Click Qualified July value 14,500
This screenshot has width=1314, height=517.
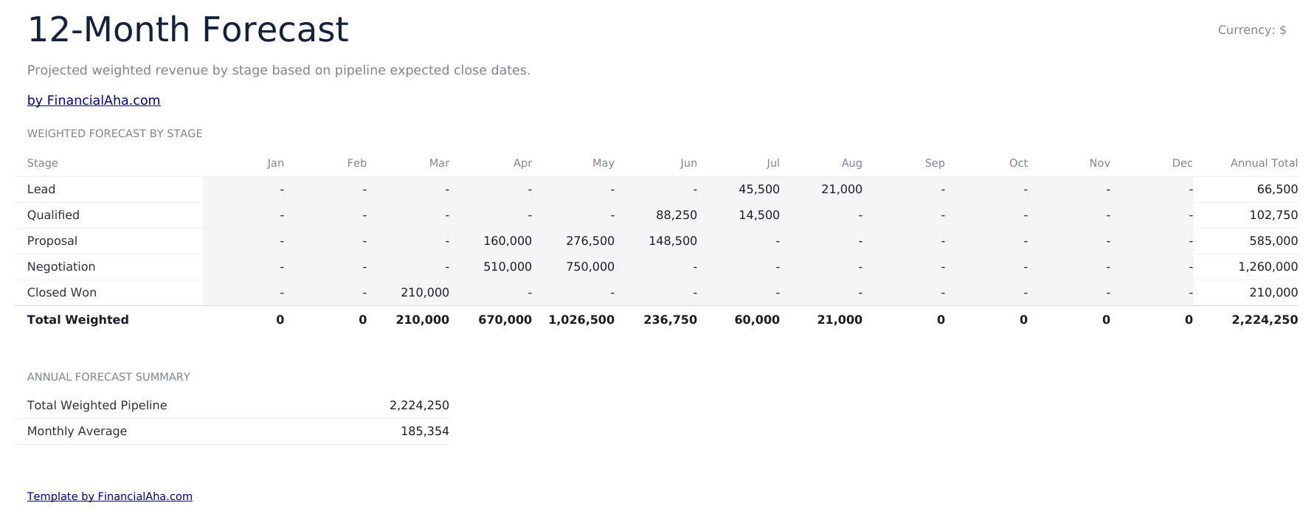click(759, 215)
